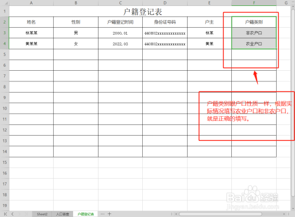Click the 户籍登记表 title cell
This screenshot has width=295, height=217.
pyautogui.click(x=143, y=11)
